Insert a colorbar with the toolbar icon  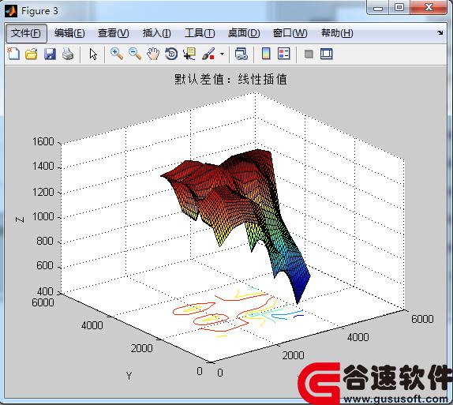[266, 54]
